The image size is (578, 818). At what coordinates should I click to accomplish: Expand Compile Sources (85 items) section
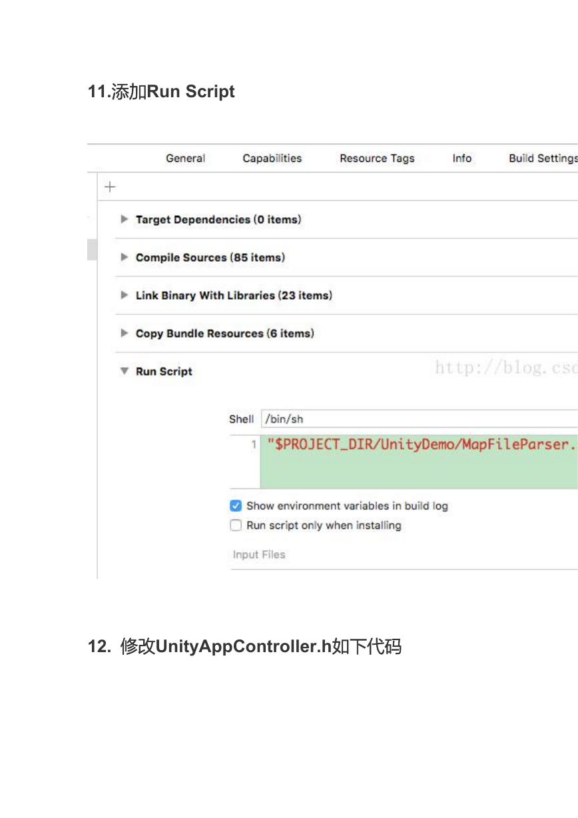click(124, 257)
